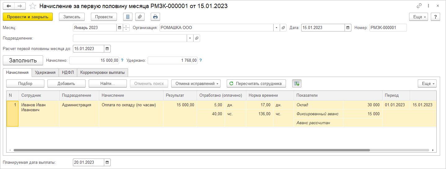This screenshot has height=169, width=446.
Task: Click the planned payment date field
Action: [88, 162]
